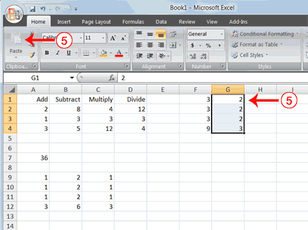Click the Cell Styles button
Image resolution: width=308 pixels, height=230 pixels.
(x=249, y=55)
